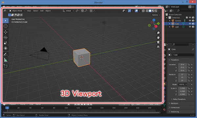197x118 pixels.
Task: Select wireframe viewport shading
Action: [x=147, y=11]
